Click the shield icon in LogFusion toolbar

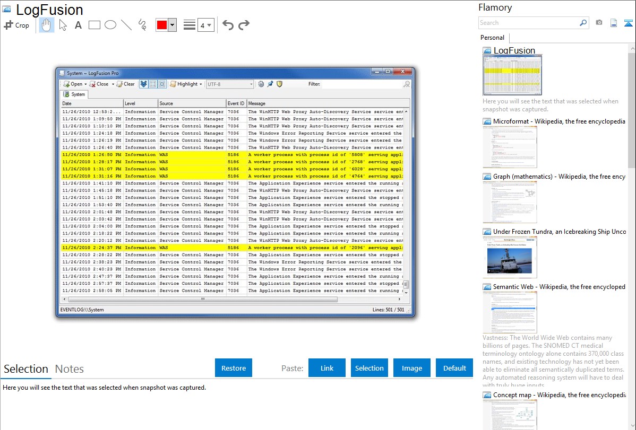[279, 84]
